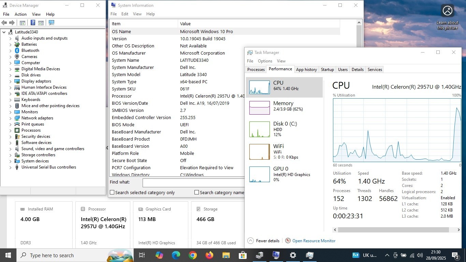
Task: Switch to Device Manager via its taskbar icon
Action: coord(259,255)
